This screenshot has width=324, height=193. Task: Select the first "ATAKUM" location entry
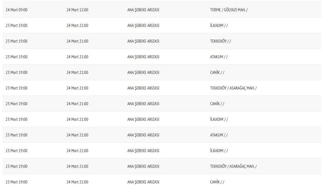219,57
